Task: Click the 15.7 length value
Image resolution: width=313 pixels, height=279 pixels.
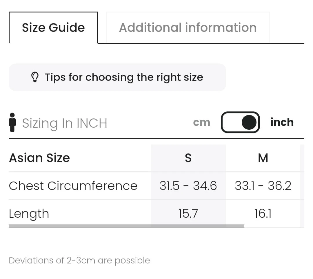Action: (x=188, y=214)
